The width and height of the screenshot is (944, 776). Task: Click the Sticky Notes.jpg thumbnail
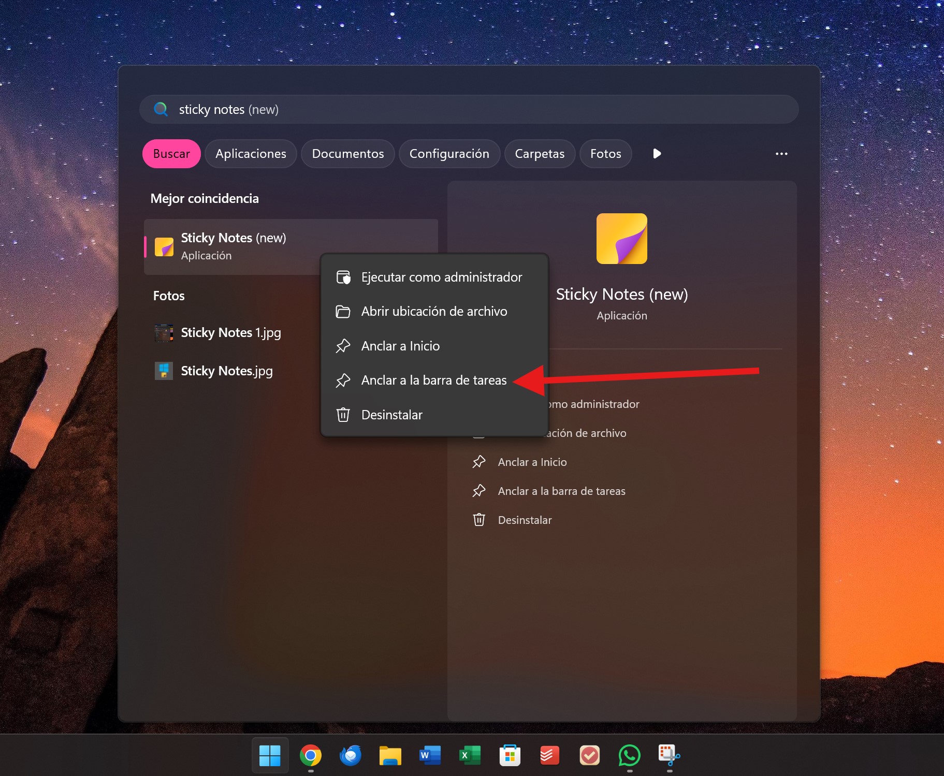[164, 371]
